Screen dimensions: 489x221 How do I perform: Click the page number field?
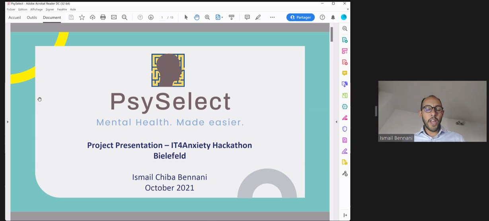pos(162,17)
